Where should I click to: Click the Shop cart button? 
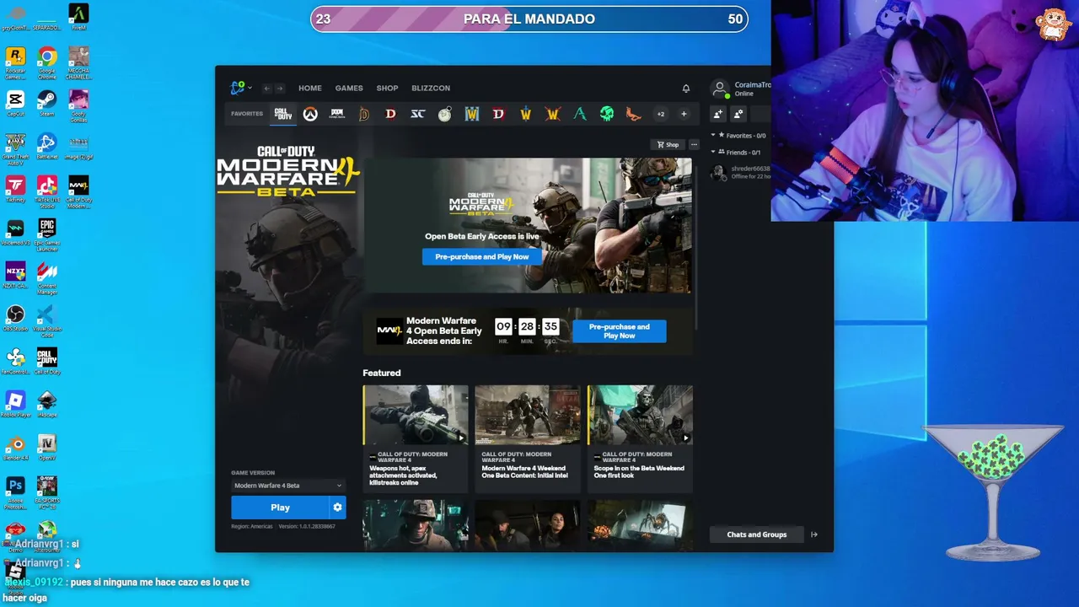click(668, 144)
